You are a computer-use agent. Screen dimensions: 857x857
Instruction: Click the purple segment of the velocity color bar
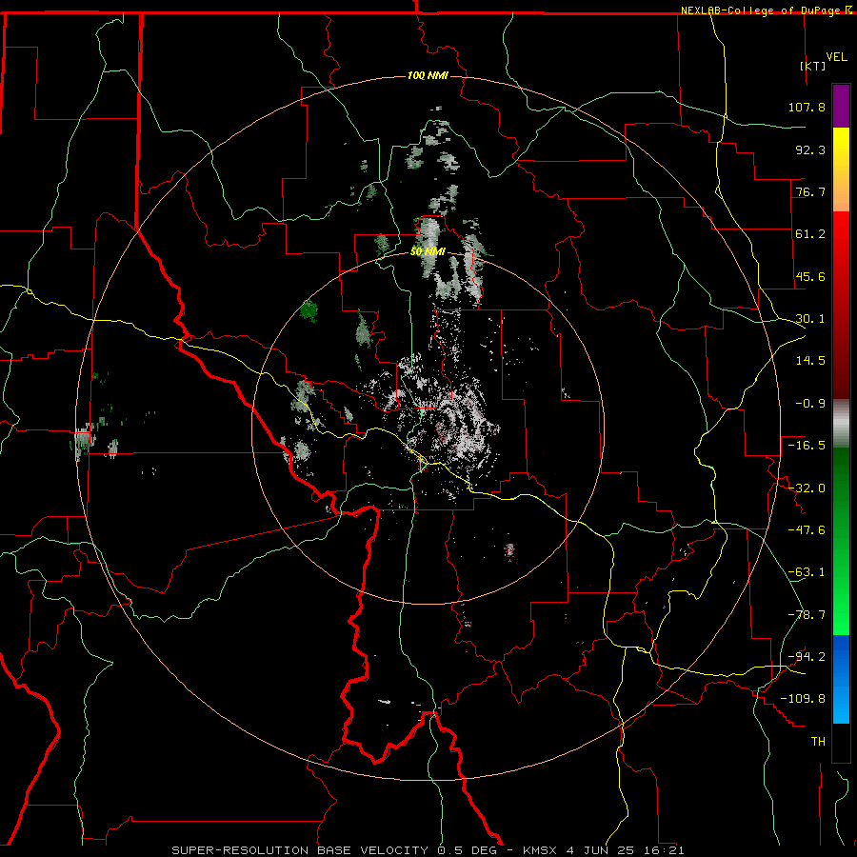841,106
